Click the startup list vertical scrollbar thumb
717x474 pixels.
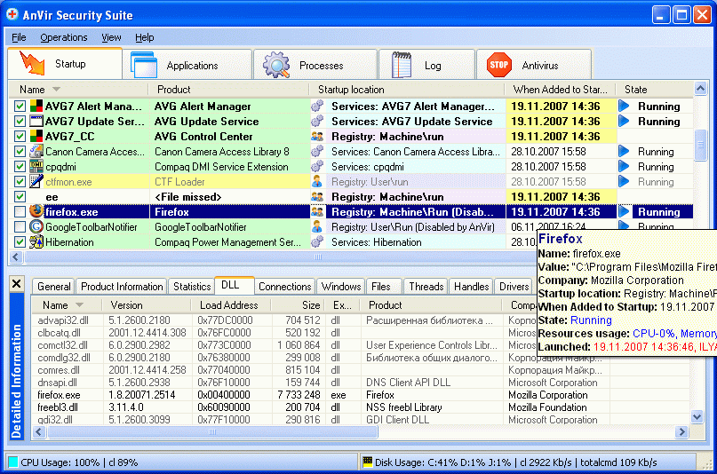tap(700, 146)
